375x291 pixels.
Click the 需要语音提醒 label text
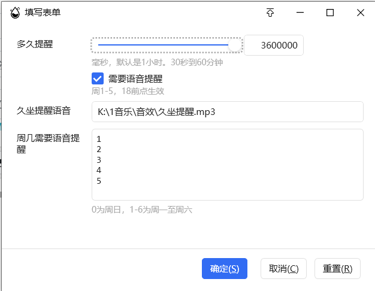(135, 78)
